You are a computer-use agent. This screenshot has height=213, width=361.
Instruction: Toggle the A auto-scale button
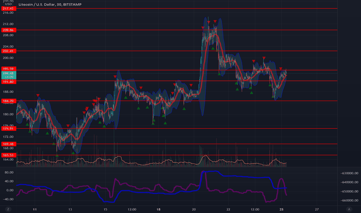[349, 209]
